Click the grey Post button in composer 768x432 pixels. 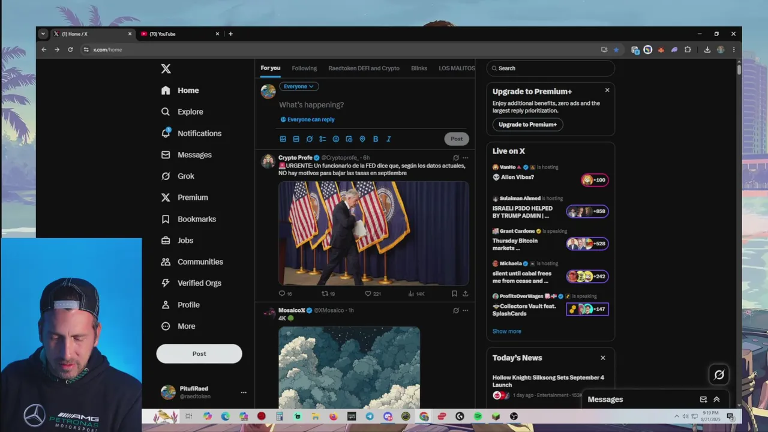click(457, 139)
